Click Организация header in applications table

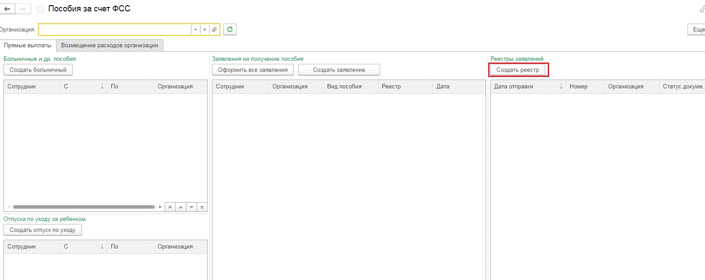(x=296, y=87)
